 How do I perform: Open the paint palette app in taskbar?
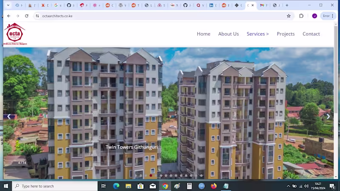pos(177,186)
